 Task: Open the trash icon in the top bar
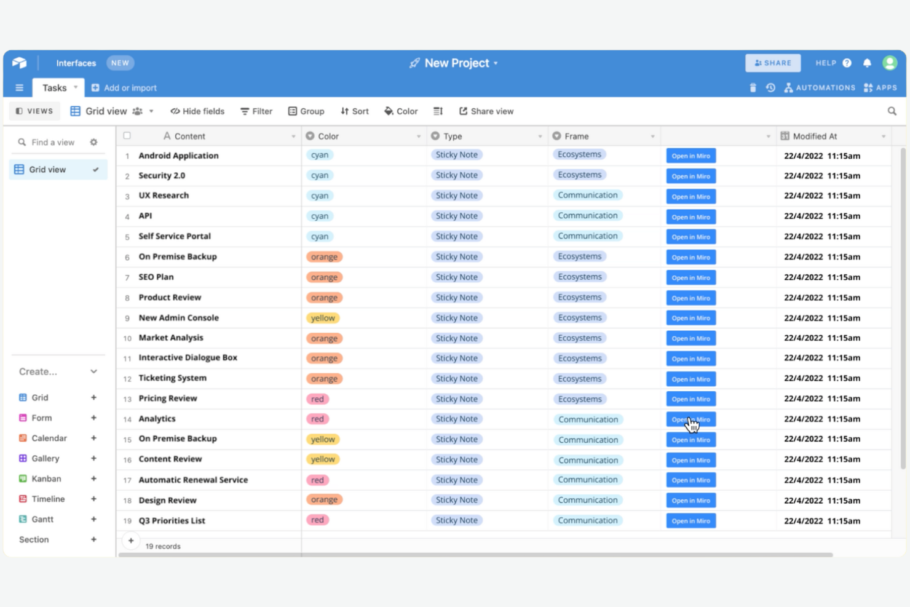pos(753,87)
